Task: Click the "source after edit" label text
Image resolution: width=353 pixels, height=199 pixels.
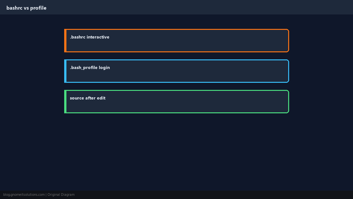Action: coord(88,98)
